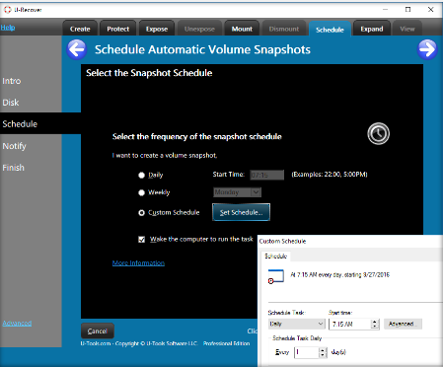
Task: Click the back arrow icon
Action: 77,49
